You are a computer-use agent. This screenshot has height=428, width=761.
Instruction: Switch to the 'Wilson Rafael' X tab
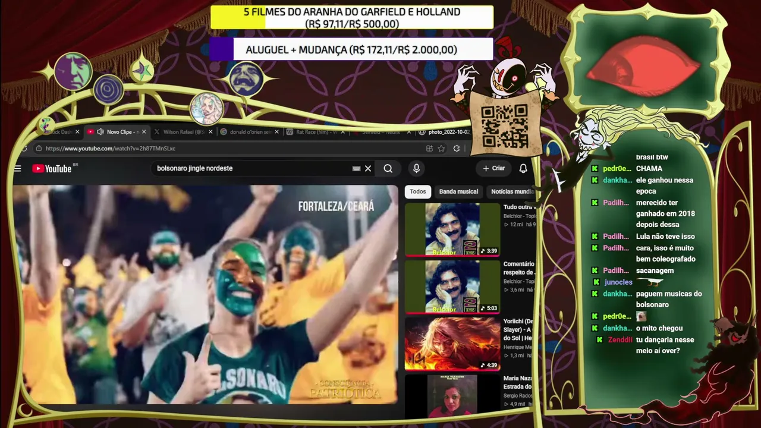pyautogui.click(x=184, y=132)
